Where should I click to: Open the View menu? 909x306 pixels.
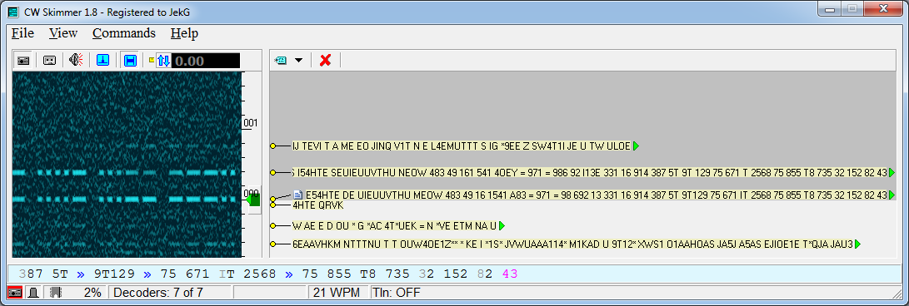pos(63,33)
